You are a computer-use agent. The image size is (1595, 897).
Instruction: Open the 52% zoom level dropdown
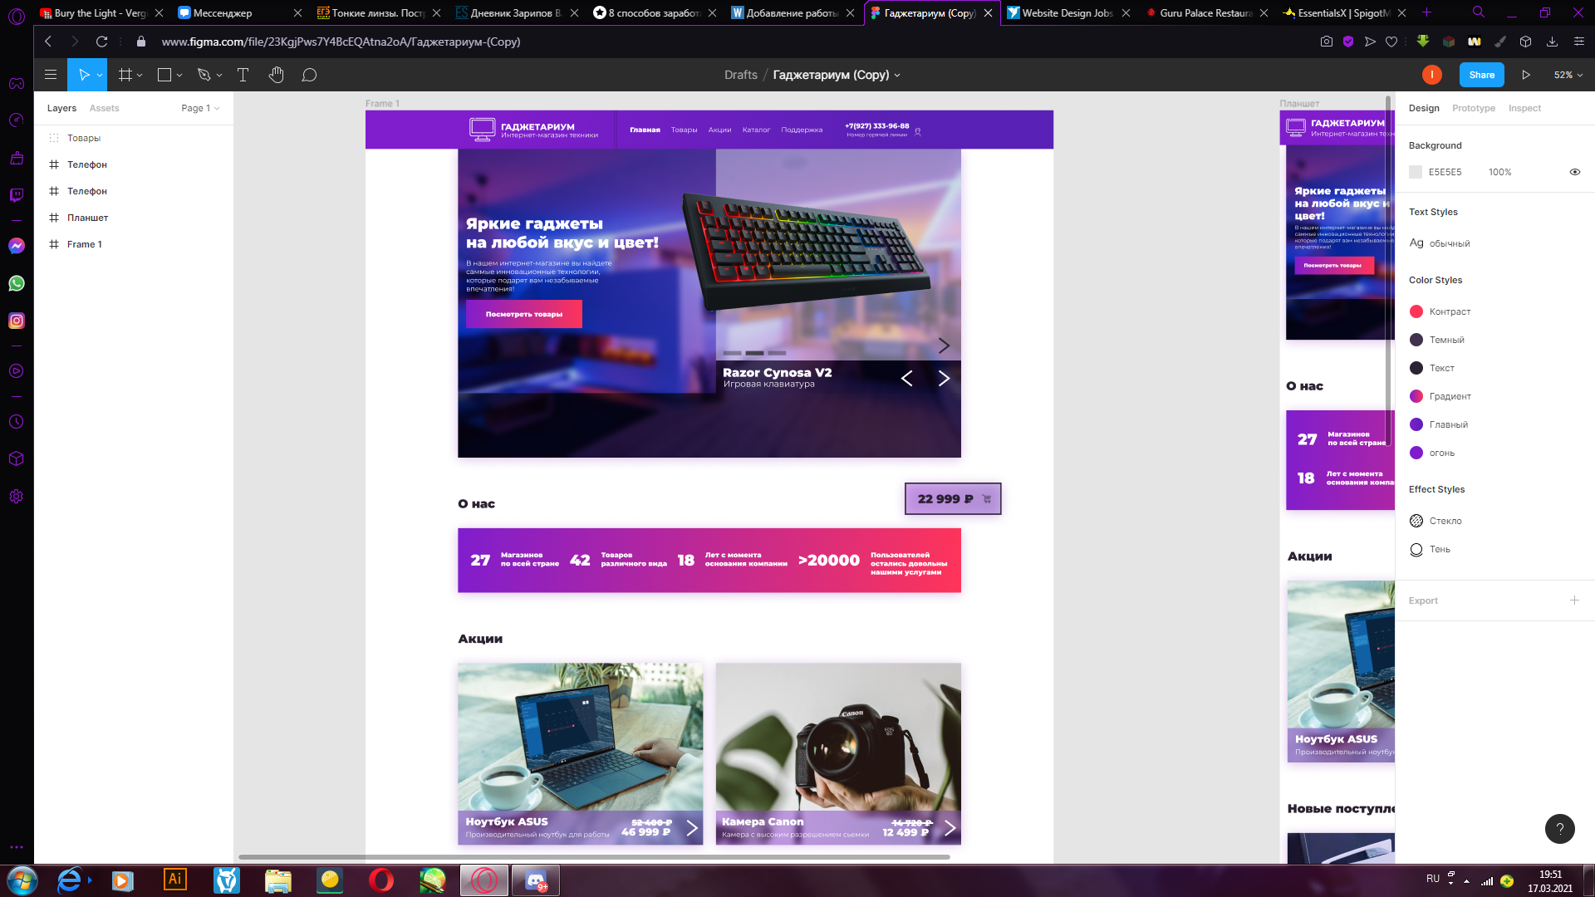click(x=1568, y=75)
